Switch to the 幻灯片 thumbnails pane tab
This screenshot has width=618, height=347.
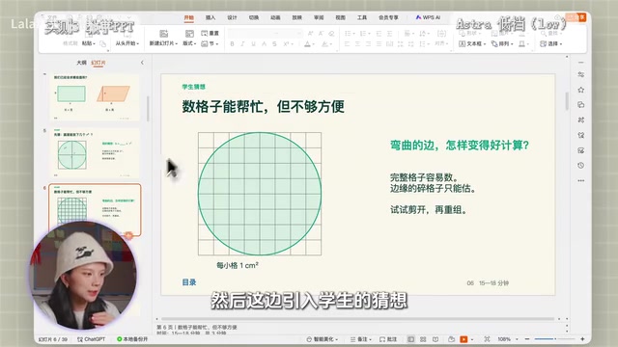98,63
